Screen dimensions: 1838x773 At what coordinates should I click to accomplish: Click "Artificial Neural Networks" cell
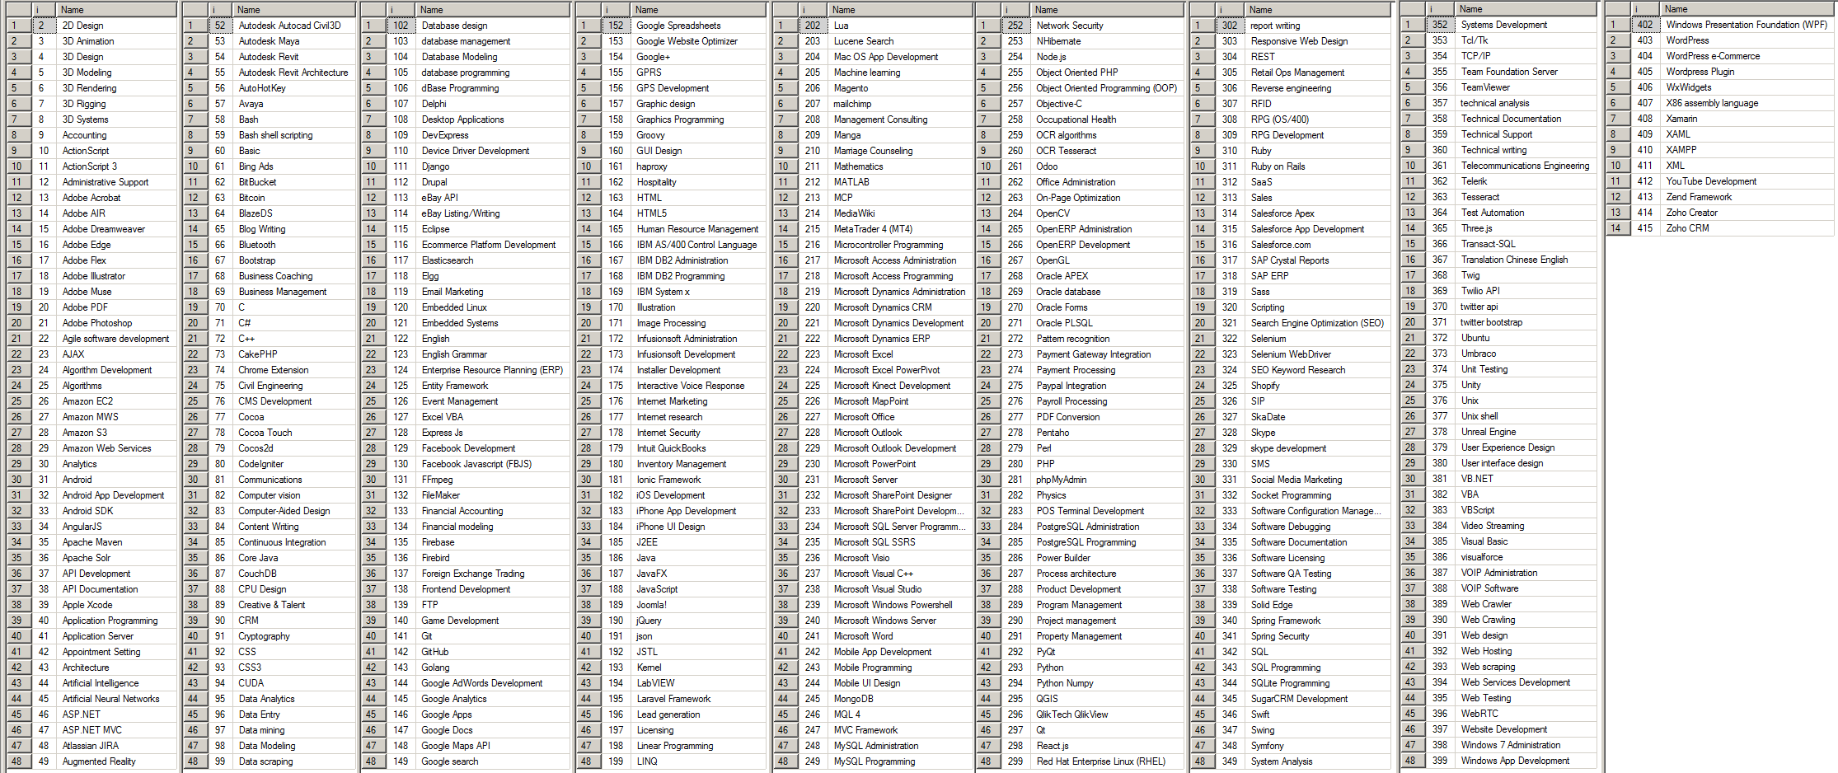117,699
